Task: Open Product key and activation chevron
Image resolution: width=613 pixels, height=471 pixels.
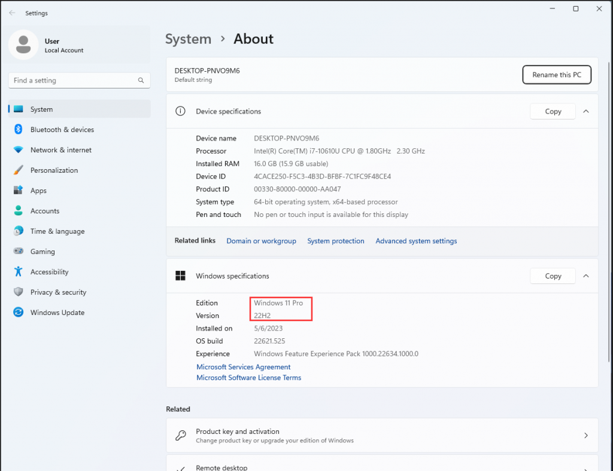Action: (585, 436)
